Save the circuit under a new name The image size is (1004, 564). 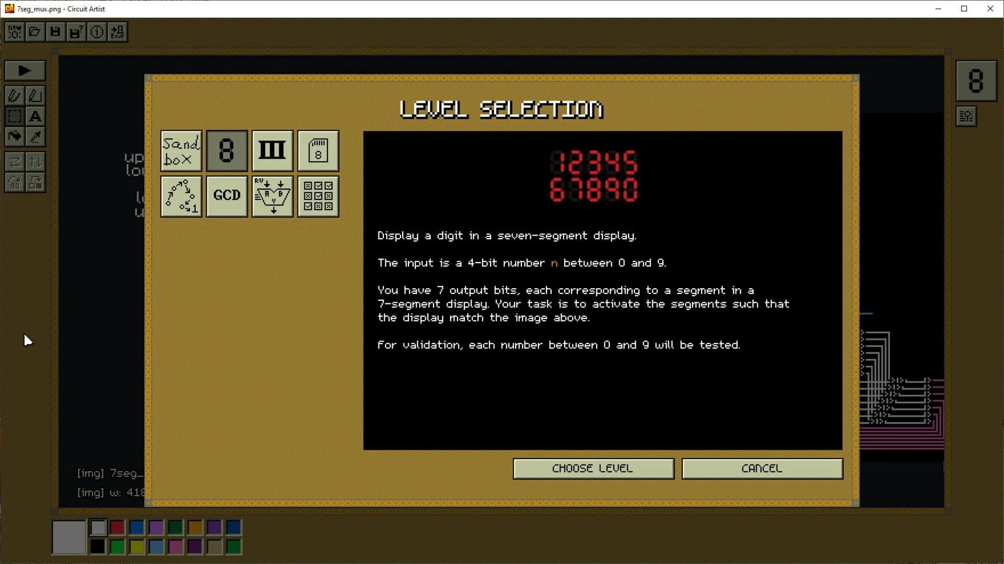(76, 31)
